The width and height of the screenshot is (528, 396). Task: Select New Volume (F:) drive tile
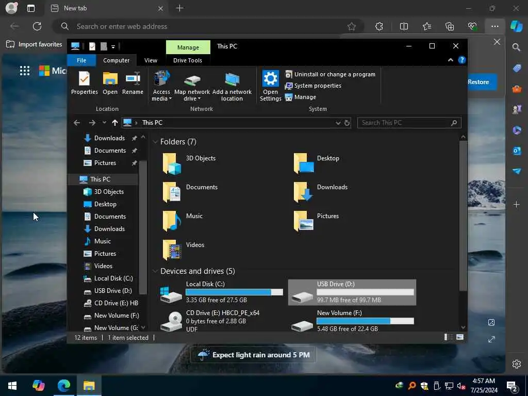tap(352, 321)
